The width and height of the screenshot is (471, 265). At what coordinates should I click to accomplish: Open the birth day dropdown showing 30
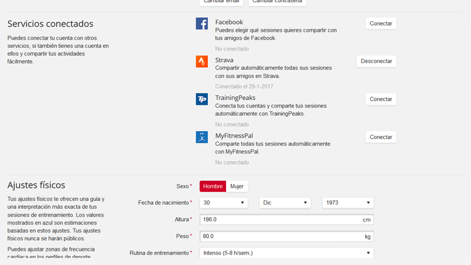224,203
